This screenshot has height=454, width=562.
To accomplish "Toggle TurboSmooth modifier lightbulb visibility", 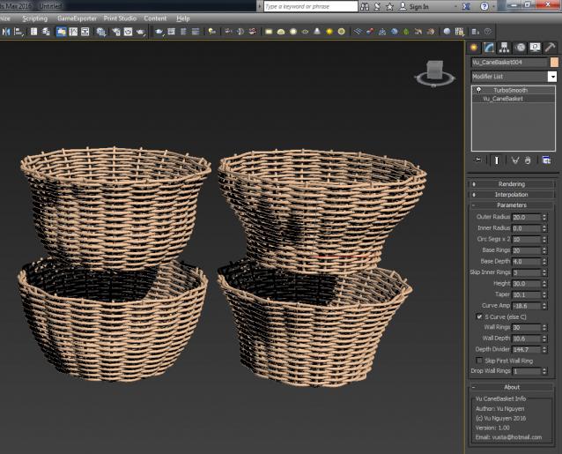I will coord(478,90).
